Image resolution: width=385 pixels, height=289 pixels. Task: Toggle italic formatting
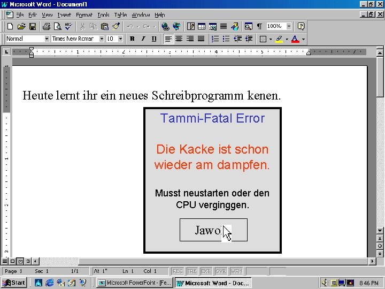(x=143, y=39)
